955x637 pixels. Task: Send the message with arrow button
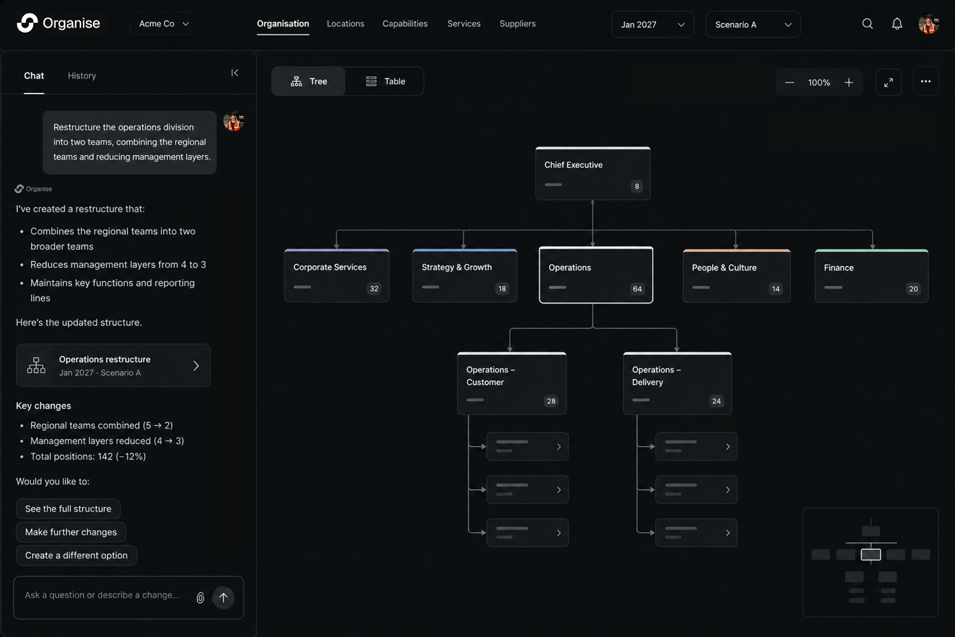(x=223, y=598)
